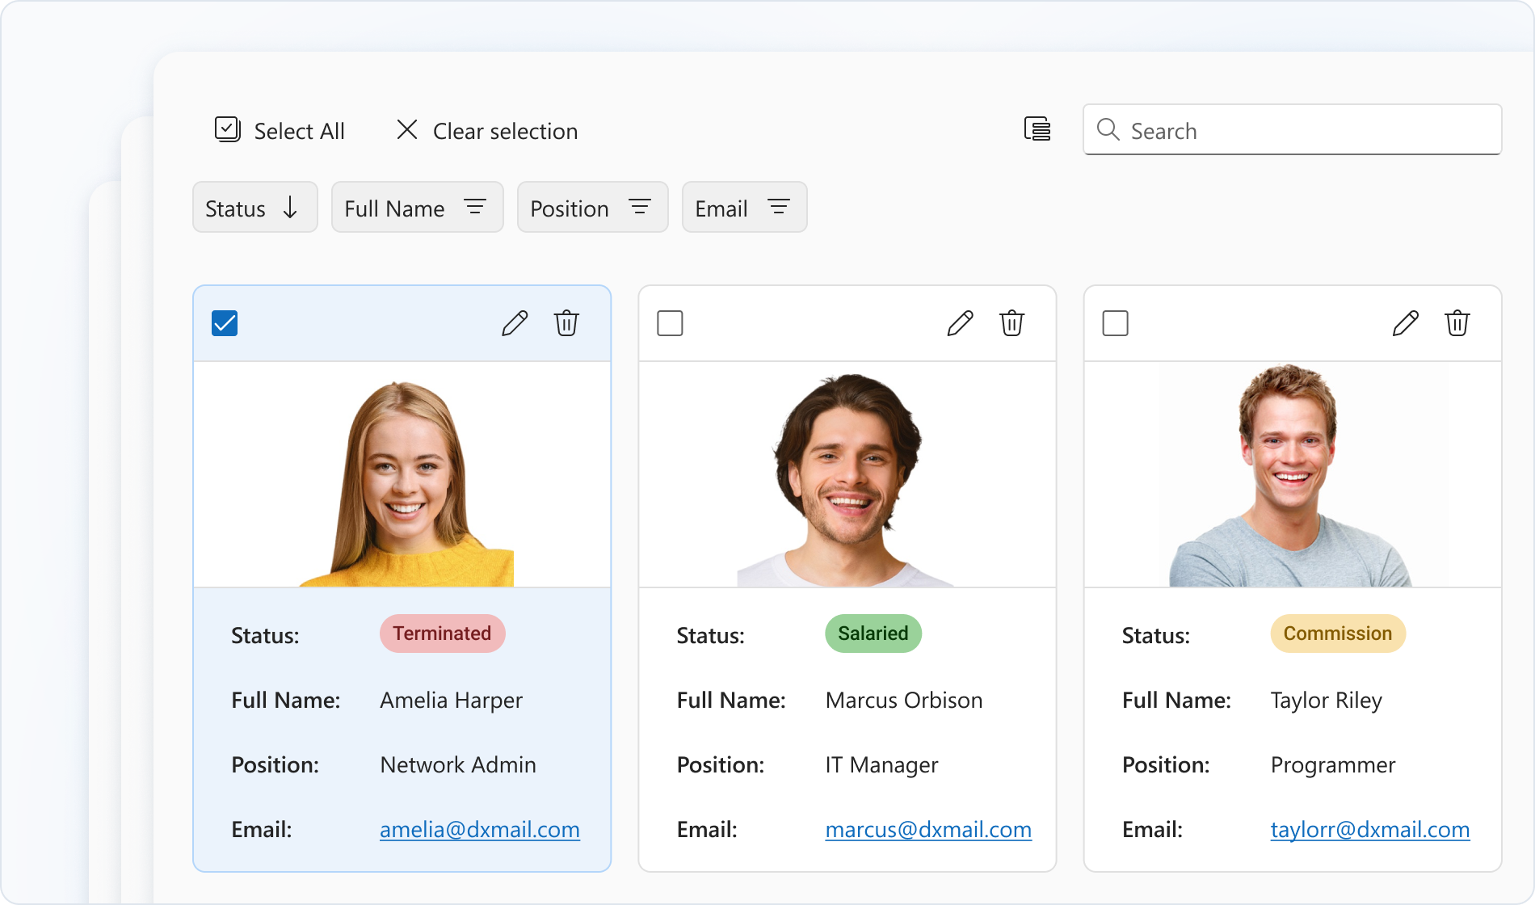
Task: Open the Full Name filter options
Action: pyautogui.click(x=475, y=208)
